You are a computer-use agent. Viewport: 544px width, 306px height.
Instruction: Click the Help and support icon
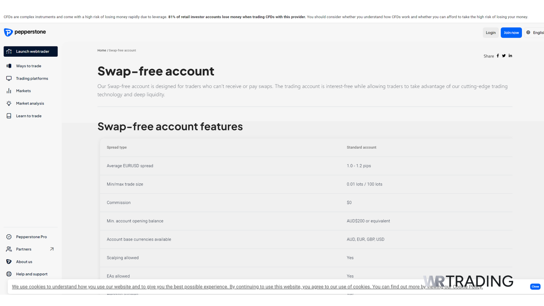click(9, 274)
